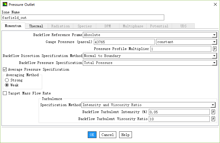
Task: Open Backflow Reference Frame dropdown
Action: pos(214,35)
